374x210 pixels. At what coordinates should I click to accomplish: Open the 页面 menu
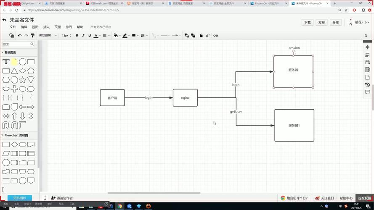pyautogui.click(x=58, y=27)
